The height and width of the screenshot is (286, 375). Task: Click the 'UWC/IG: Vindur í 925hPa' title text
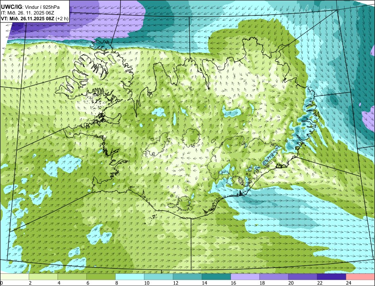30,7
